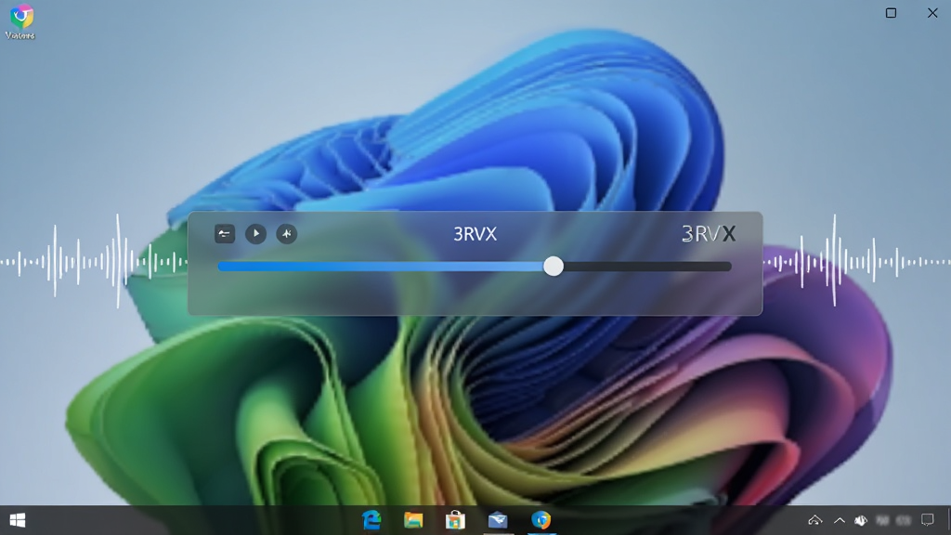
Task: Open the Windows Start menu
Action: (18, 520)
